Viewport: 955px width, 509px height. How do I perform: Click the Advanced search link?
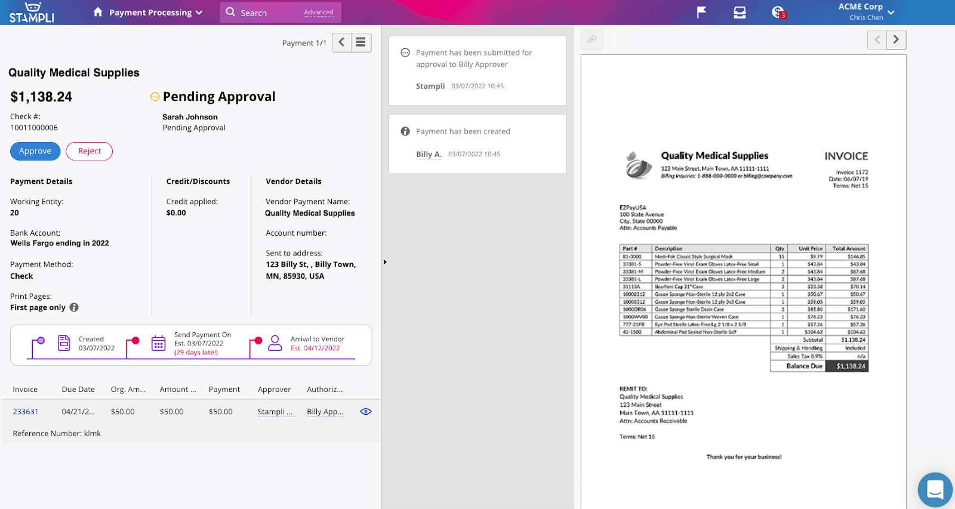[318, 13]
